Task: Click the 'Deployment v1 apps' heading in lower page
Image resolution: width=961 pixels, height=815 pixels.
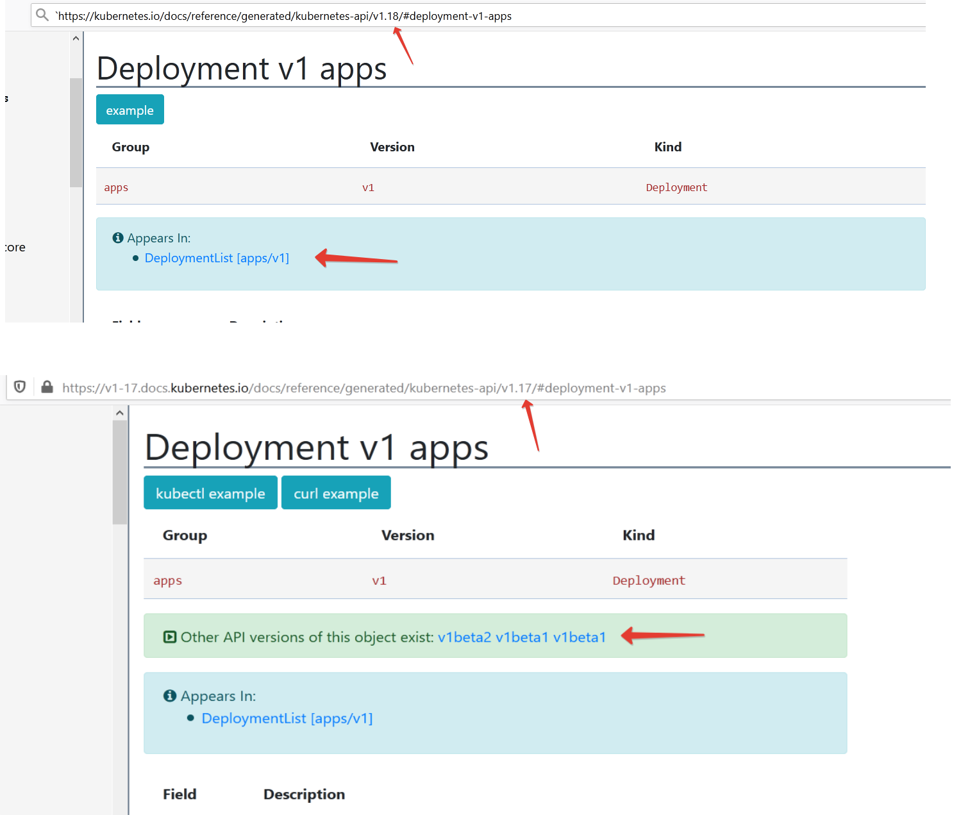Action: [x=317, y=448]
